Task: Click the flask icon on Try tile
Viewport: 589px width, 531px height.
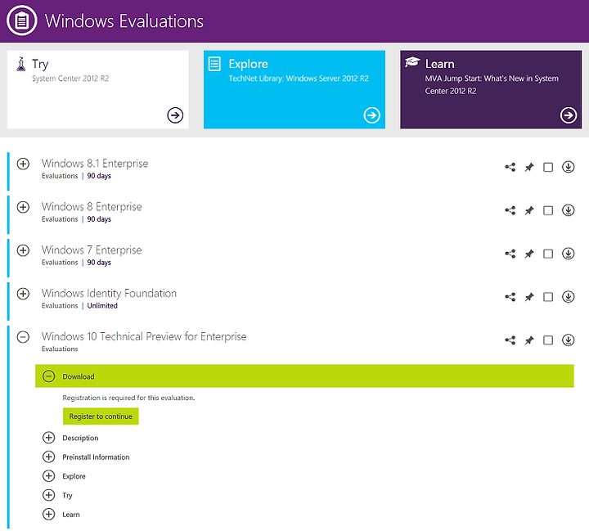Action: (21, 64)
